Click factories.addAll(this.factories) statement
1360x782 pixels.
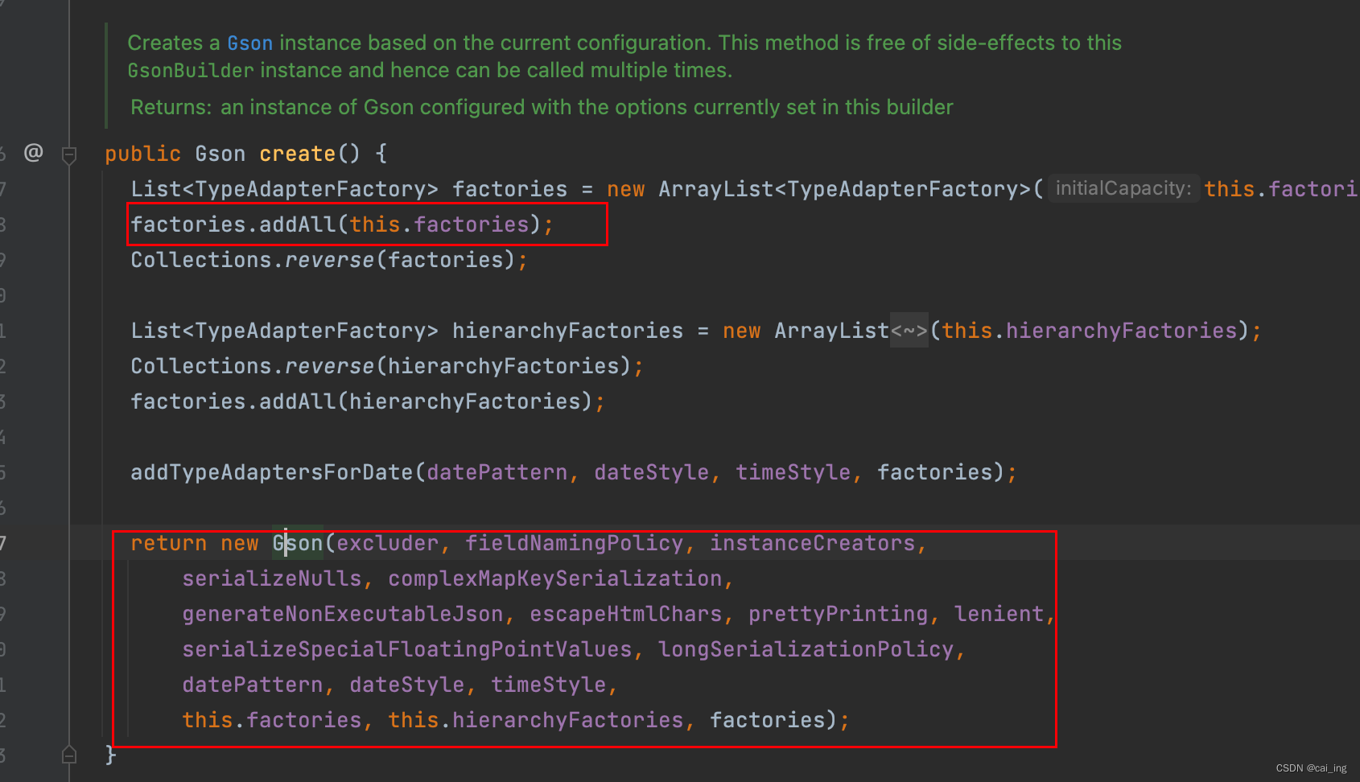pyautogui.click(x=342, y=224)
